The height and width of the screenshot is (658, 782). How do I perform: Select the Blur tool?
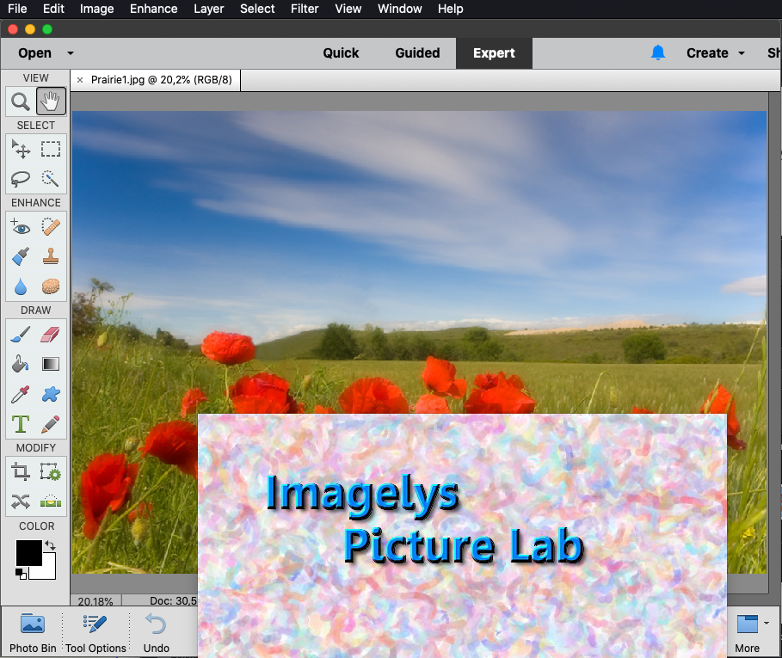[x=21, y=286]
